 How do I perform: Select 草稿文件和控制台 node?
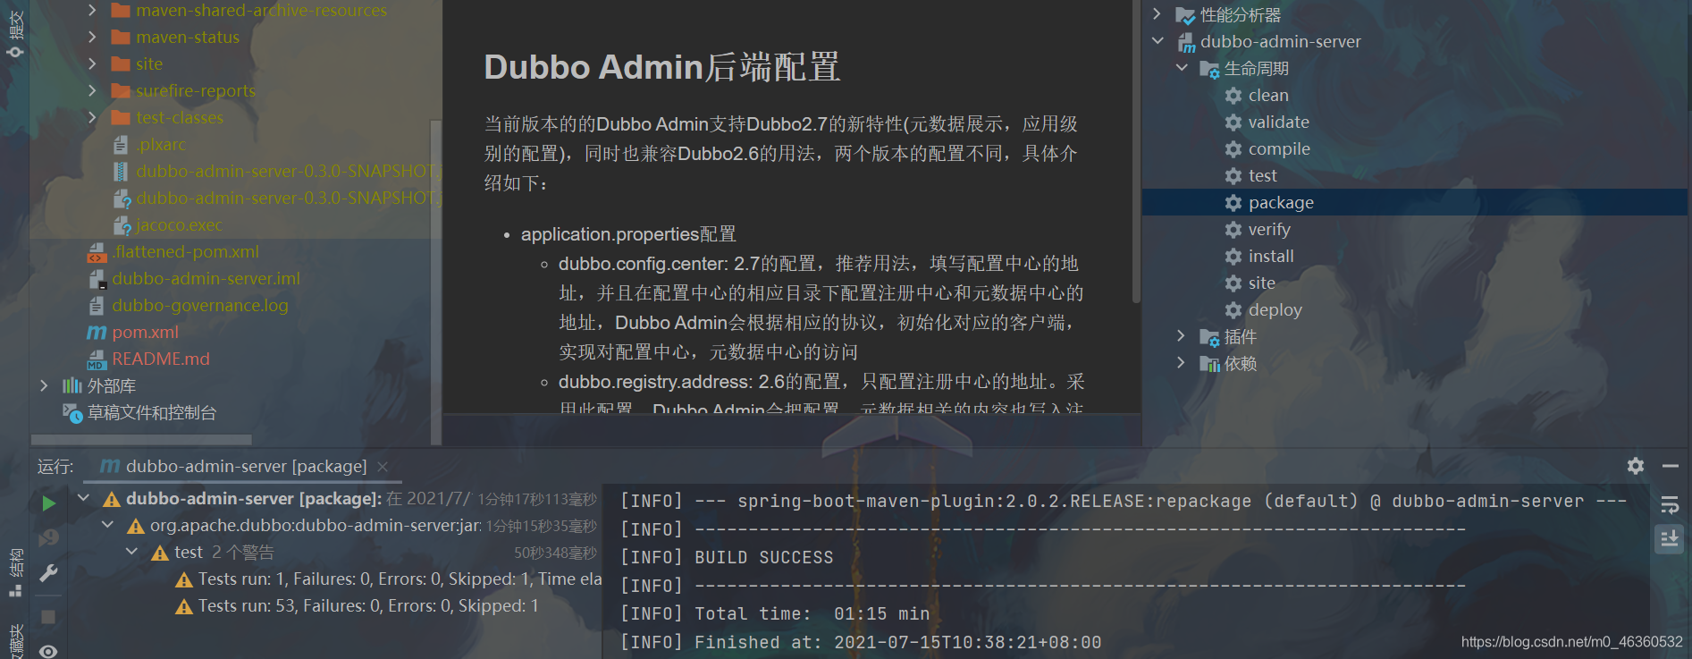(151, 412)
